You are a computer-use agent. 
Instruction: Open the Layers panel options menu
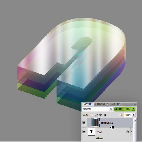[134, 104]
